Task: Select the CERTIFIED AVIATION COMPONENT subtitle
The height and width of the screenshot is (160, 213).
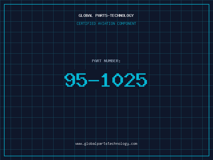Action: point(106,23)
